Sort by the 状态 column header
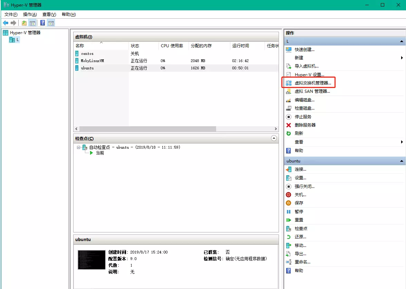Screen dimensions: 406x289 (144, 46)
